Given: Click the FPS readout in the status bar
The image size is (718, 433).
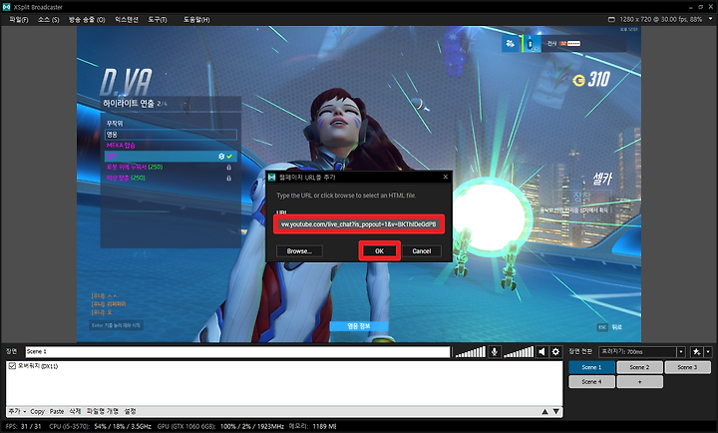Looking at the screenshot, I should pyautogui.click(x=23, y=426).
